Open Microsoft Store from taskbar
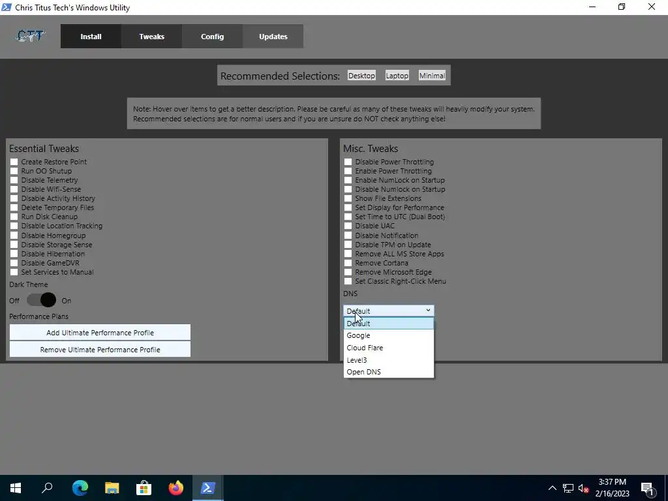The width and height of the screenshot is (668, 501). 144,488
